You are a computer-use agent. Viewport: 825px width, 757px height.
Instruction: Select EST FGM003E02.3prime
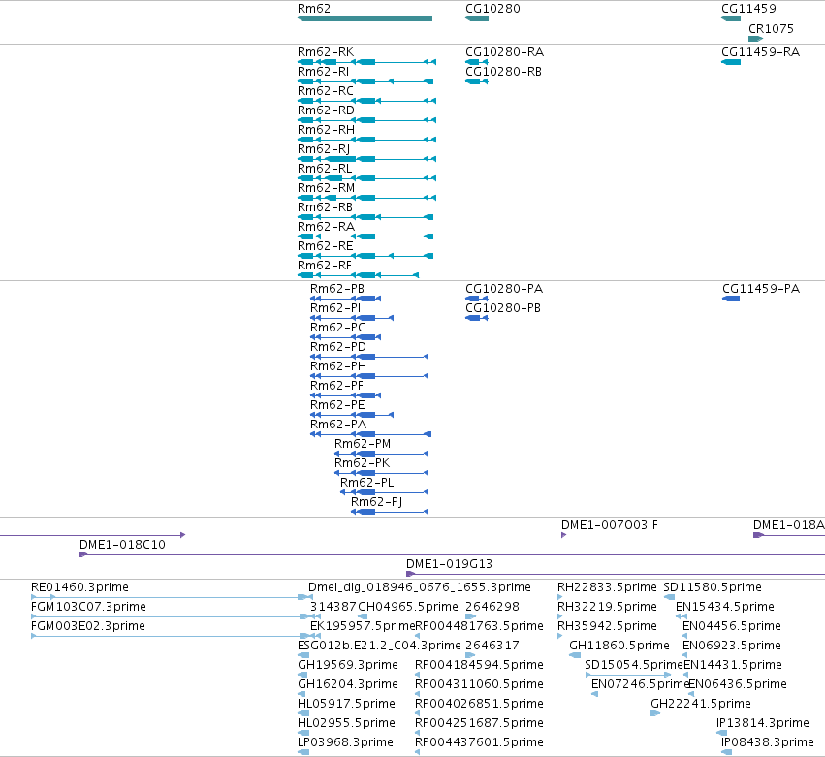pyautogui.click(x=172, y=636)
